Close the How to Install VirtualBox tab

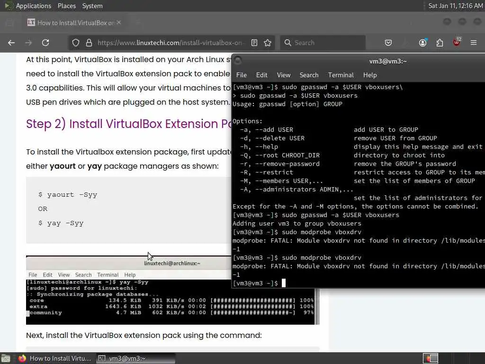coord(119,22)
